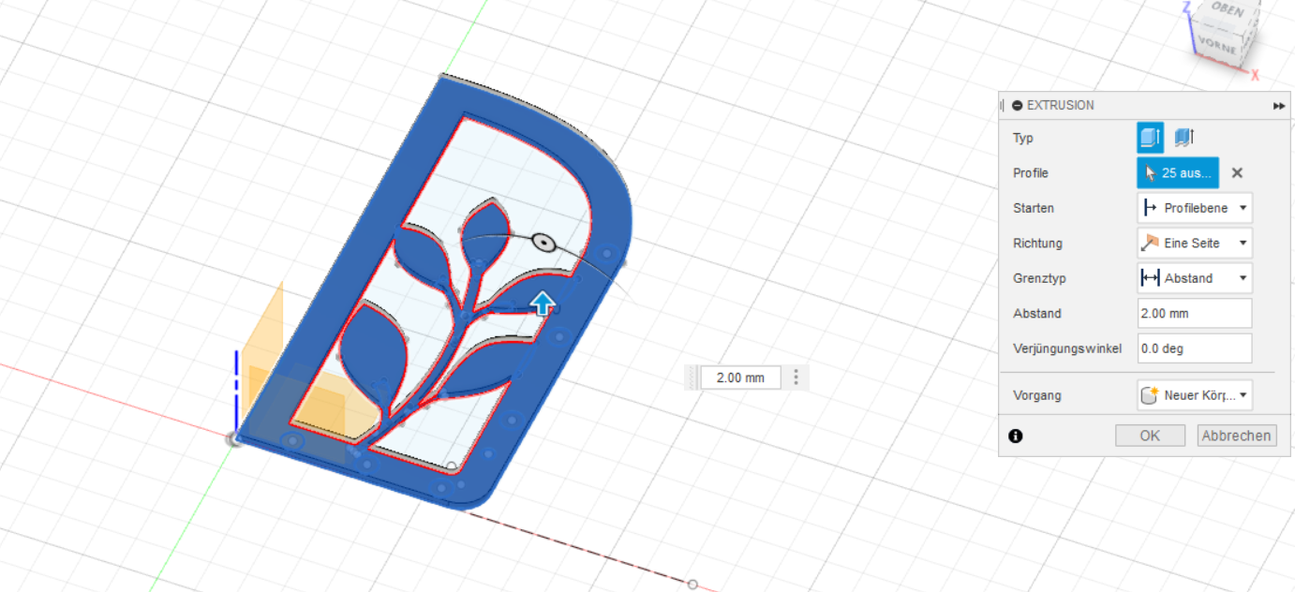Collapse the Extrusion dialog with the double-arrow icon
The image size is (1295, 592).
pos(1279,105)
